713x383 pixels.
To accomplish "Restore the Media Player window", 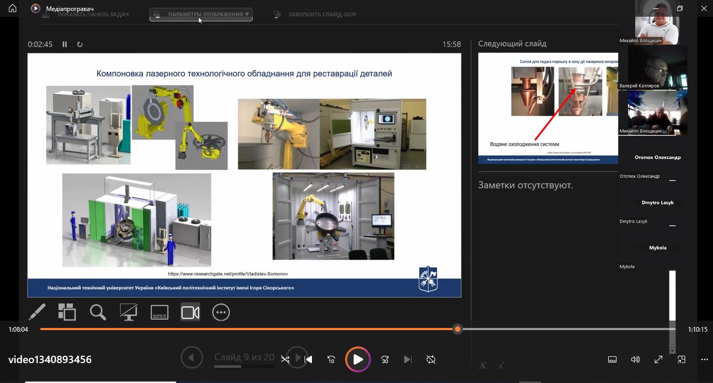I will point(680,8).
